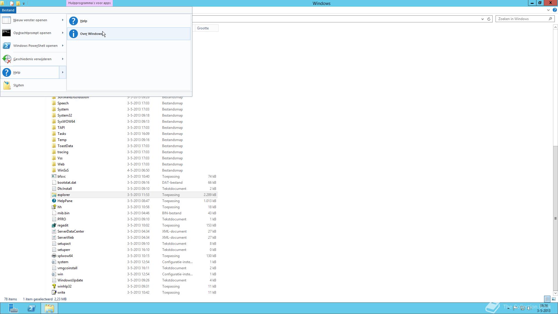Image resolution: width=558 pixels, height=314 pixels.
Task: Select the HelpPane application icon
Action: click(x=54, y=201)
